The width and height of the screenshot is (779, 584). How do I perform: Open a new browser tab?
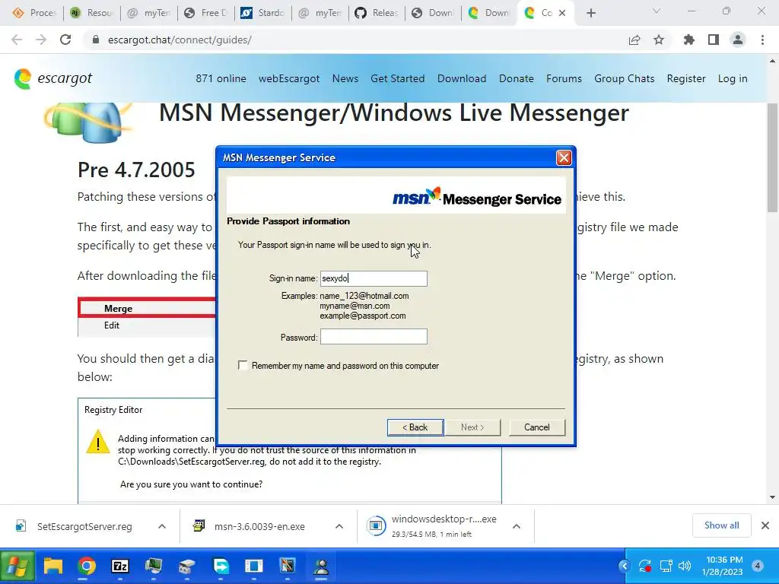[x=590, y=13]
